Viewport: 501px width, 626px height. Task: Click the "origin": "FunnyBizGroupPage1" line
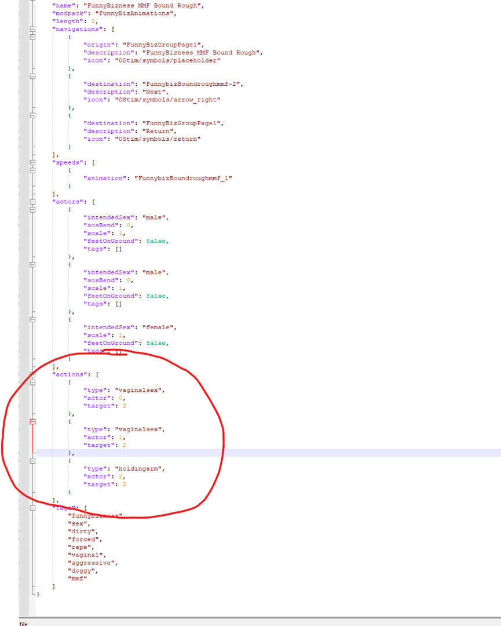144,45
